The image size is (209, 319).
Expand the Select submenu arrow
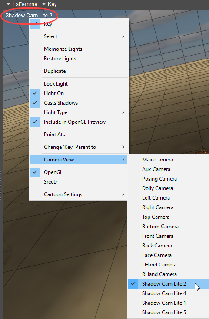pyautogui.click(x=123, y=36)
